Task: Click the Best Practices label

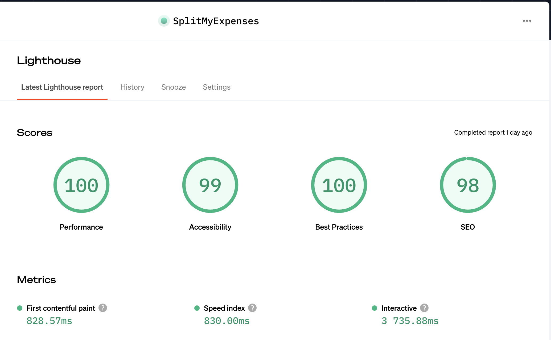Action: pyautogui.click(x=339, y=227)
